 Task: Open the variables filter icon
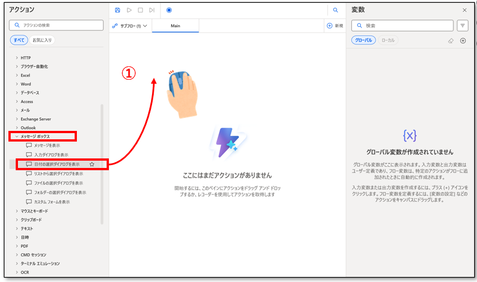click(462, 25)
